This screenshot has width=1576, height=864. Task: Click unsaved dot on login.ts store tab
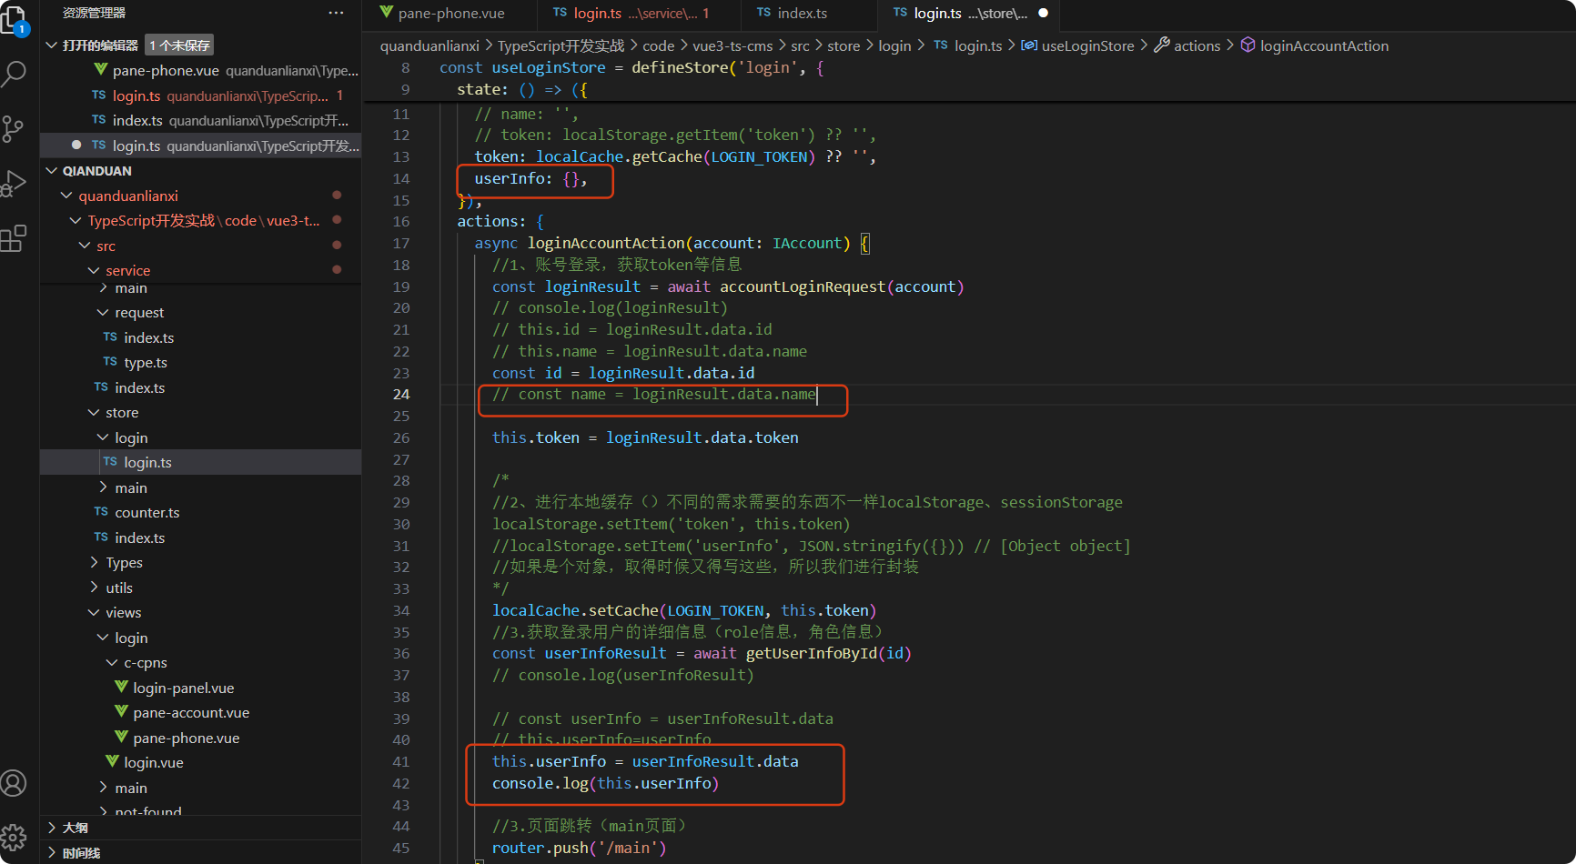click(x=1044, y=13)
